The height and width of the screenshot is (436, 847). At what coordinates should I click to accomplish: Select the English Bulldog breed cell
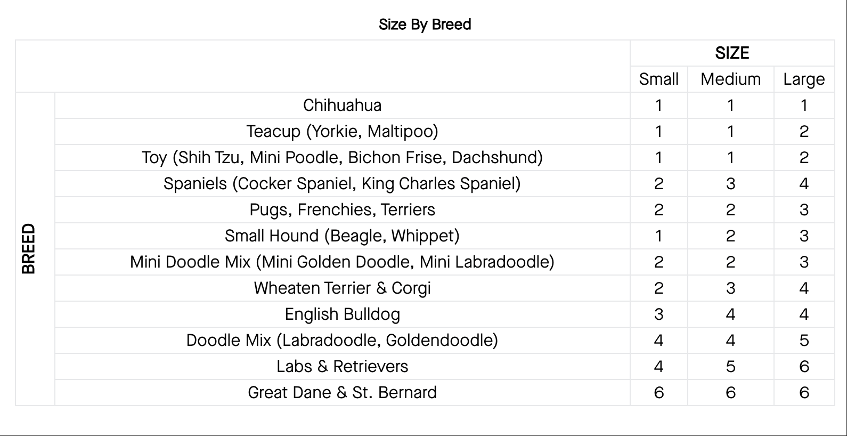(x=342, y=314)
